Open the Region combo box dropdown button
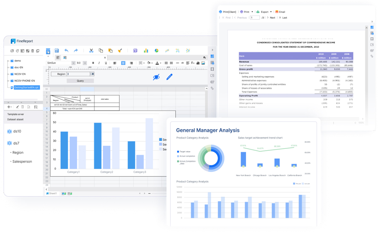This screenshot has height=232, width=379. pyautogui.click(x=92, y=74)
